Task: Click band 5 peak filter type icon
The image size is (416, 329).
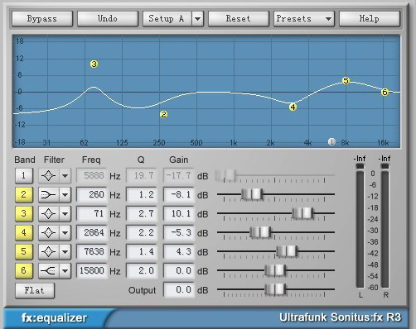Action: click(x=49, y=252)
